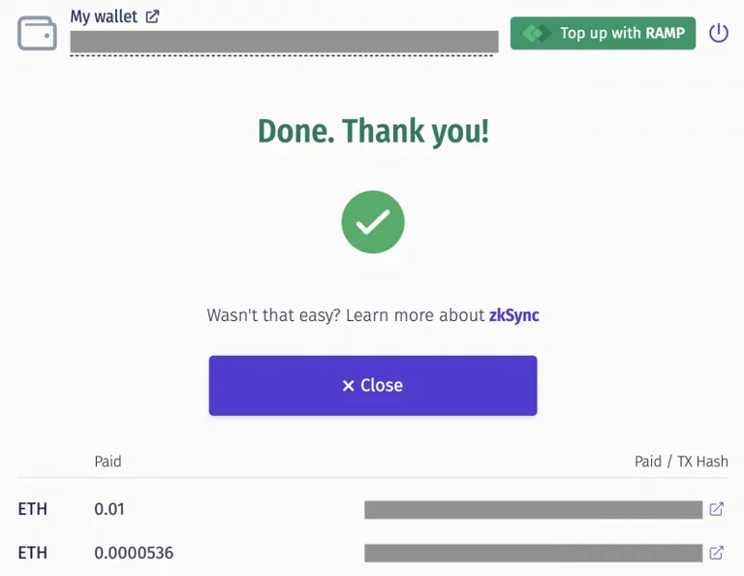Select the 0.0000536 fee amount
This screenshot has width=744, height=576.
(134, 553)
